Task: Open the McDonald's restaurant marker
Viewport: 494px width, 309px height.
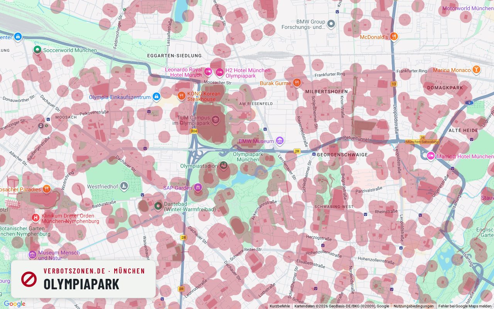Action: point(394,37)
